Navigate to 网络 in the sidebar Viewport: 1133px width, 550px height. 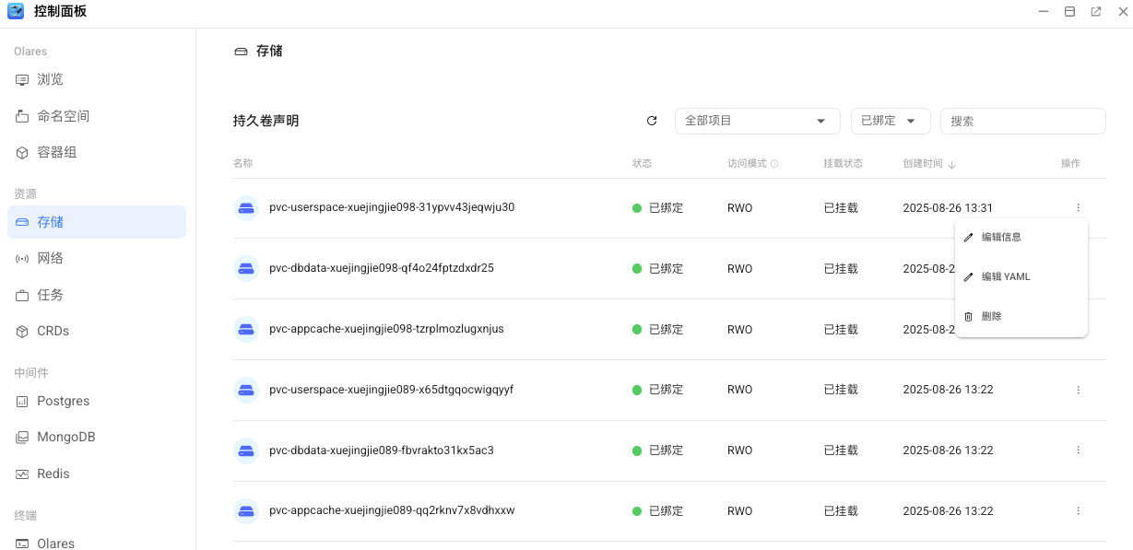click(x=50, y=258)
